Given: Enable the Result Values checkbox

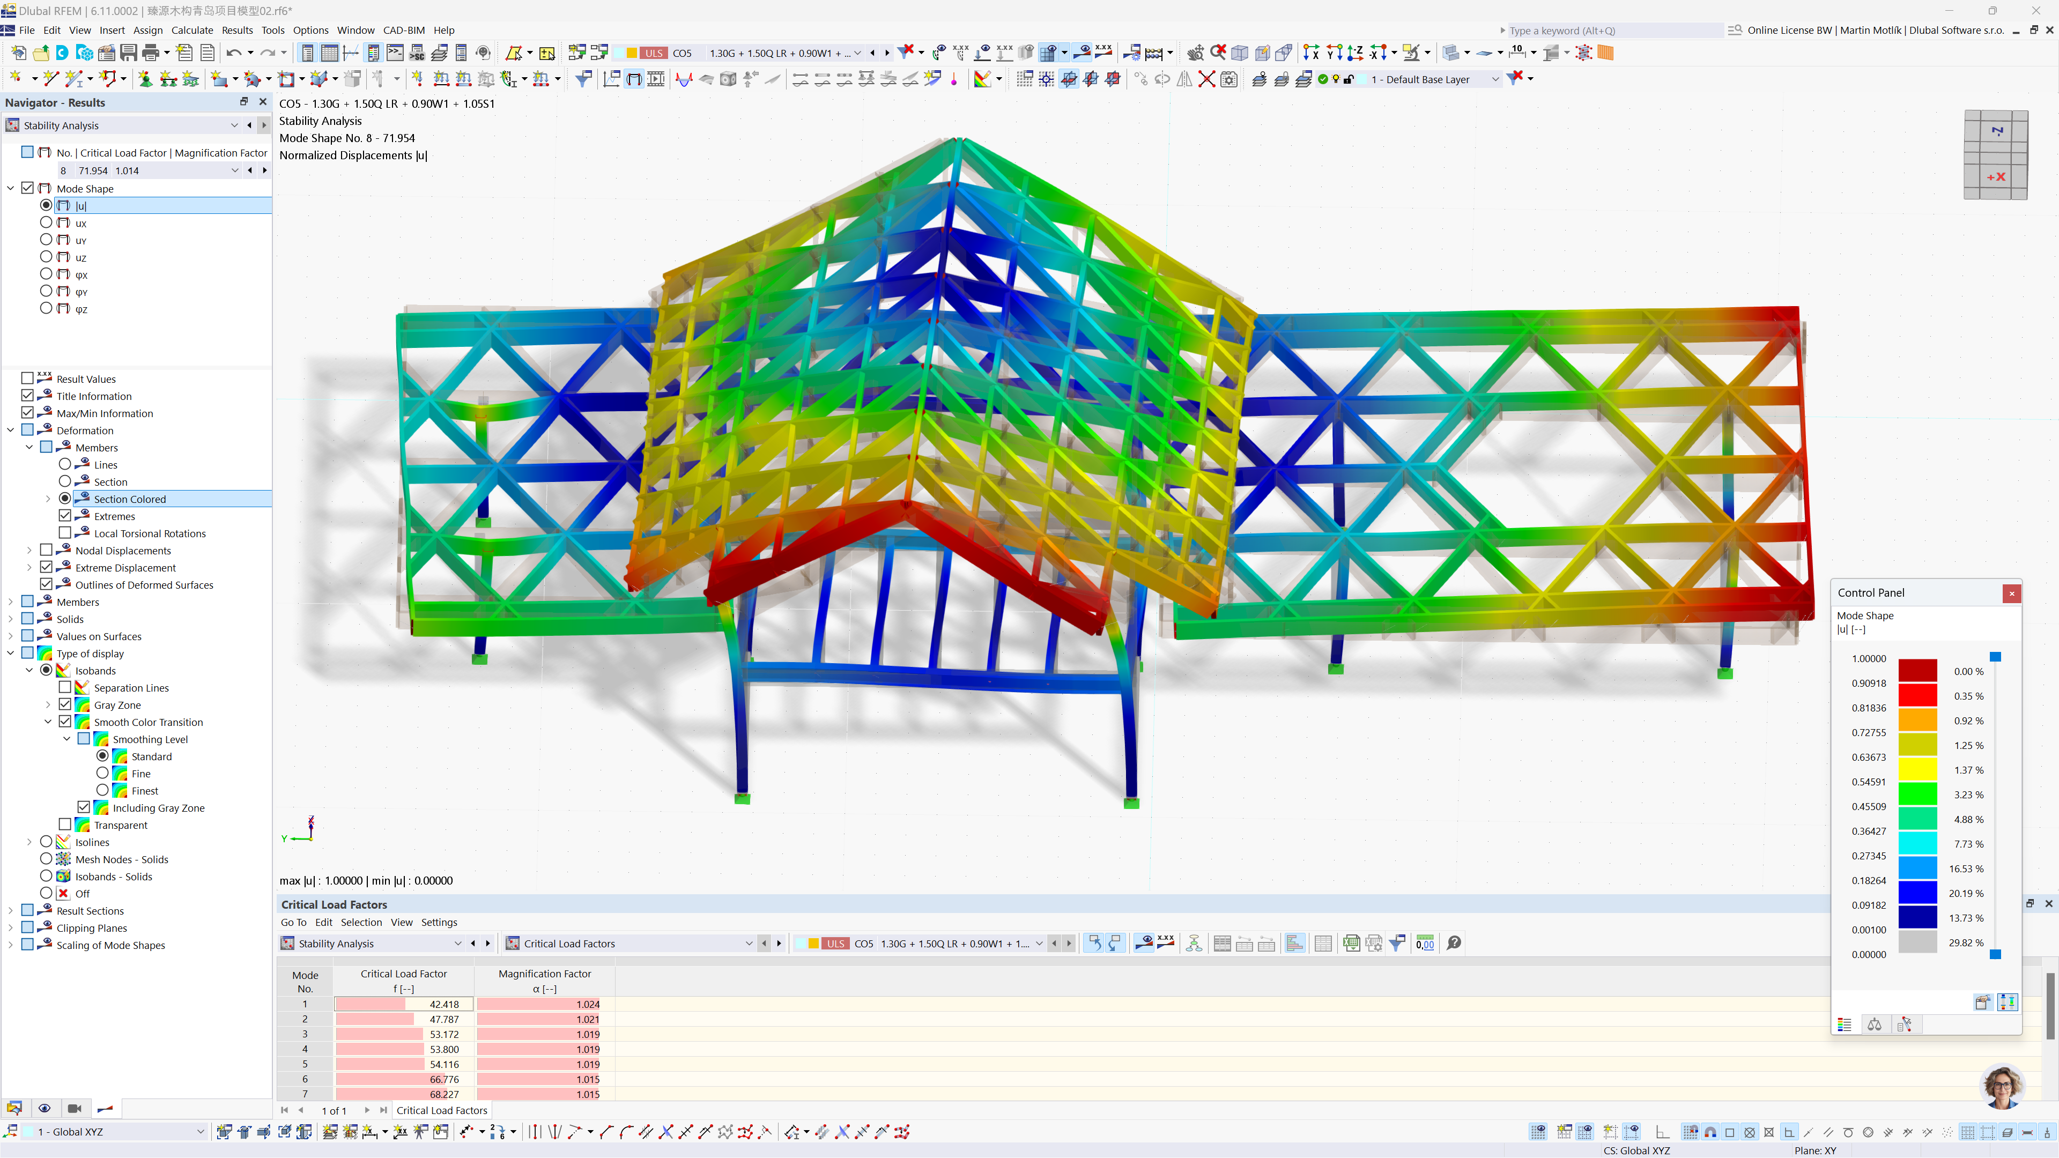Looking at the screenshot, I should pos(27,379).
